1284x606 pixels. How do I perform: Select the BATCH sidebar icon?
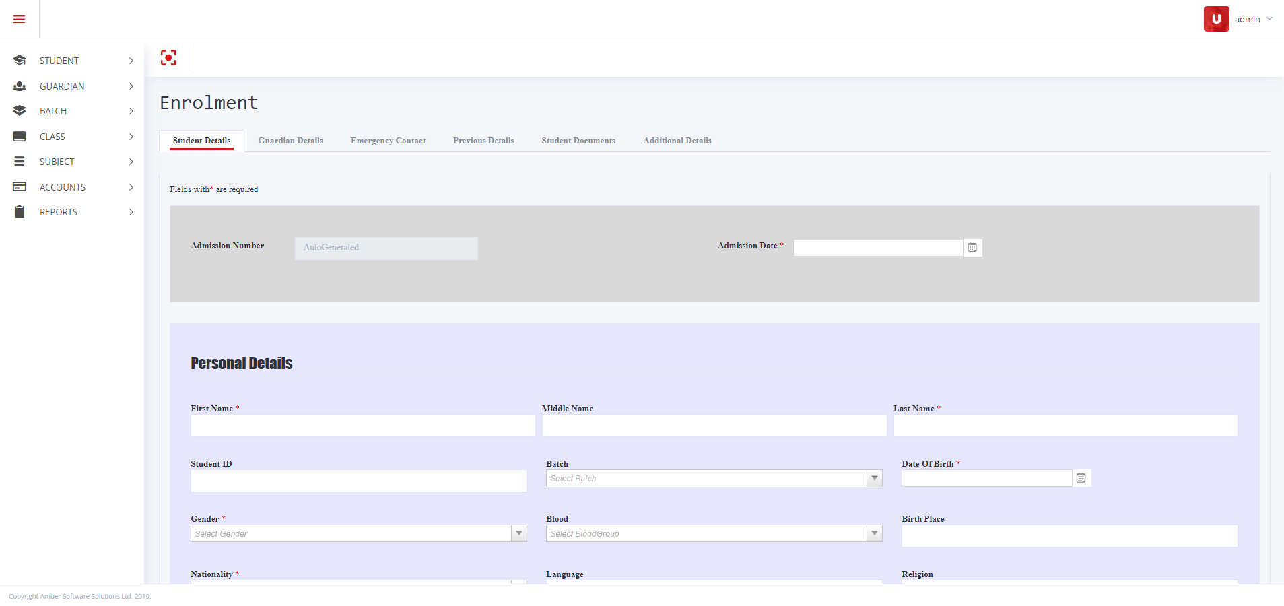[x=19, y=110]
